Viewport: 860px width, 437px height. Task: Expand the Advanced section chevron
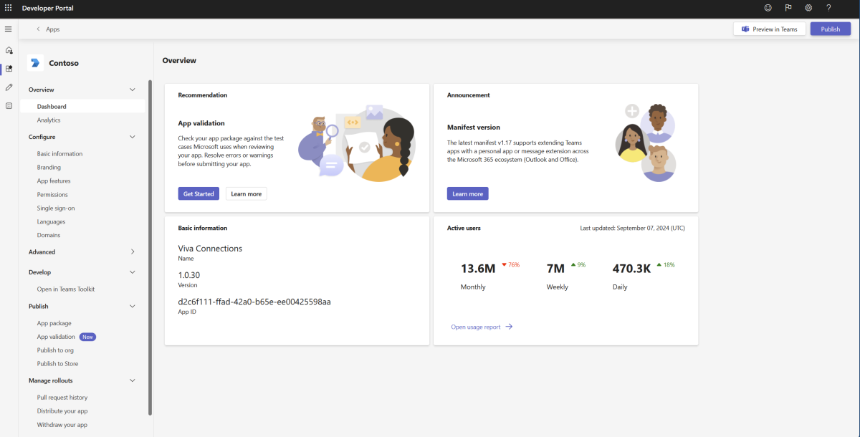coord(133,252)
